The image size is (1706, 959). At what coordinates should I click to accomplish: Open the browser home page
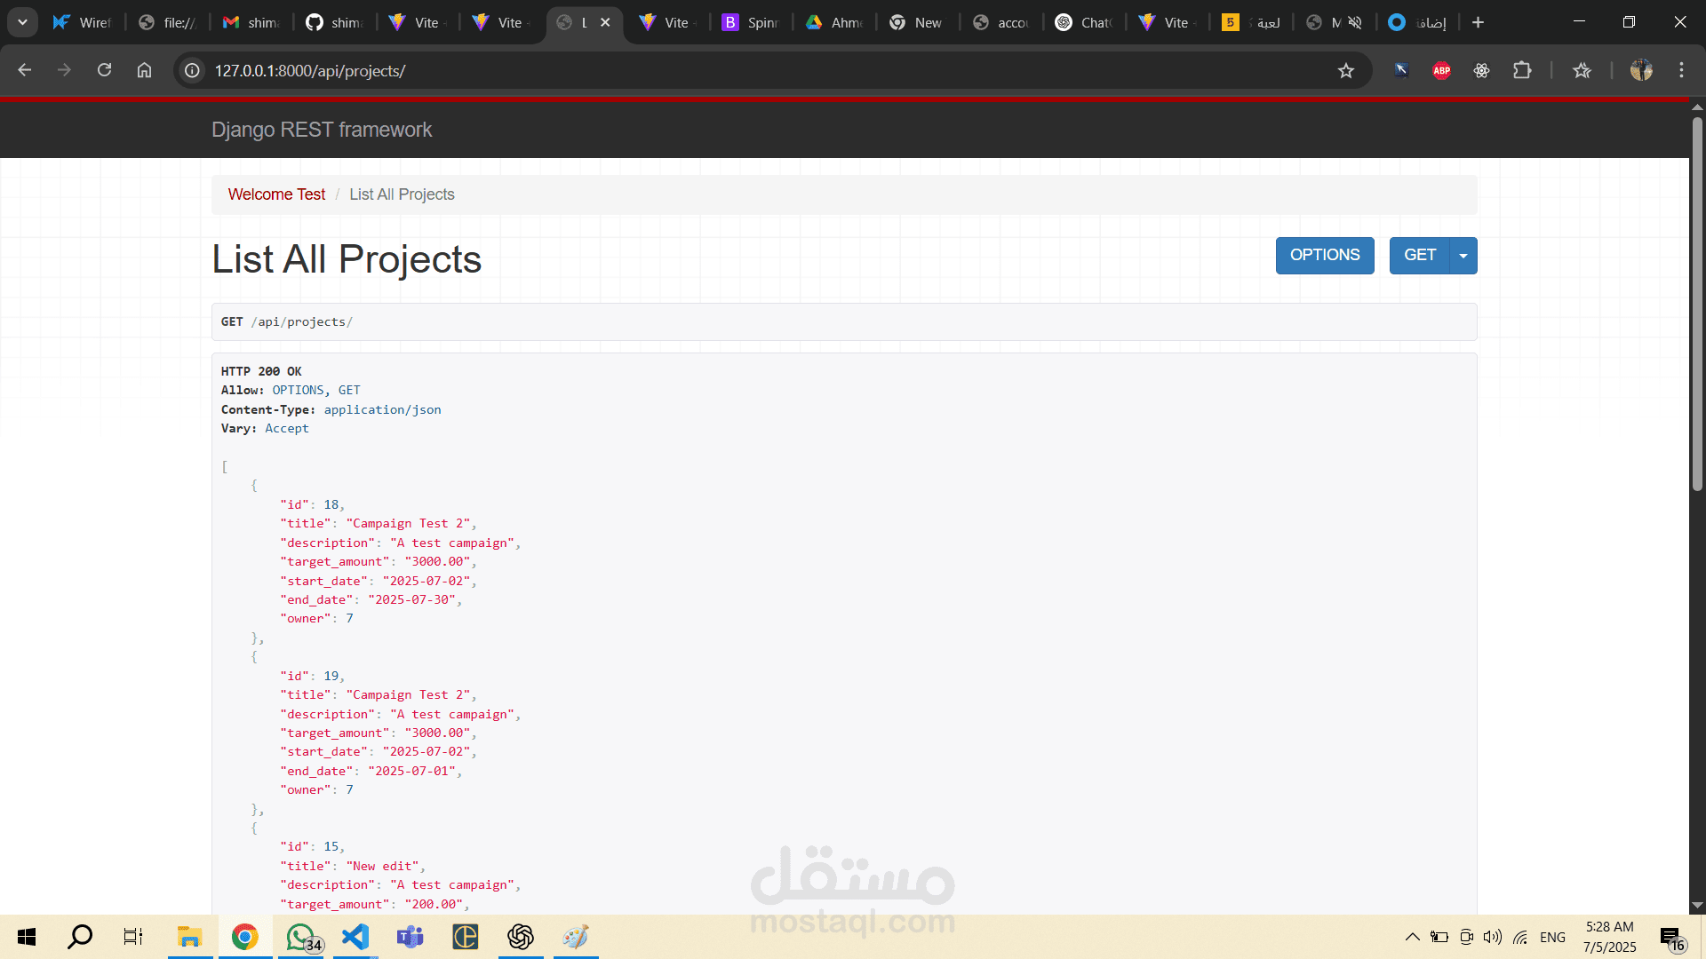coord(144,70)
